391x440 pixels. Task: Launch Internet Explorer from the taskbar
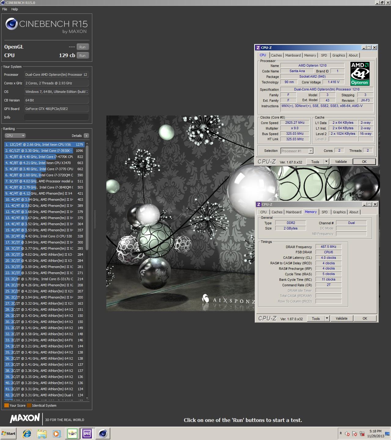point(27,433)
